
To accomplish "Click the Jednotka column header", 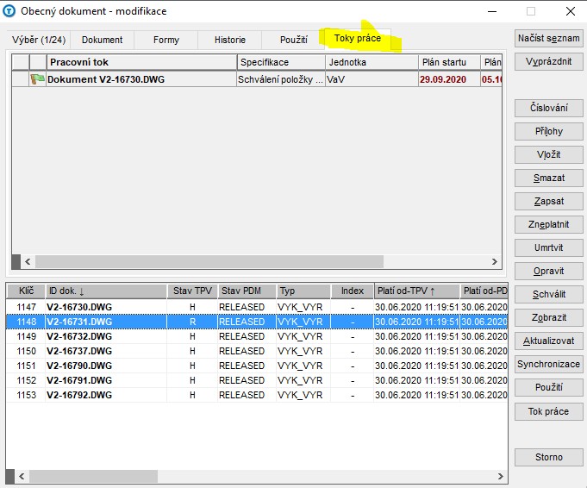I will click(x=372, y=62).
